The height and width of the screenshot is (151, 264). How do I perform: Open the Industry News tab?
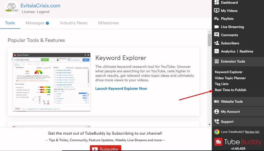point(74,23)
